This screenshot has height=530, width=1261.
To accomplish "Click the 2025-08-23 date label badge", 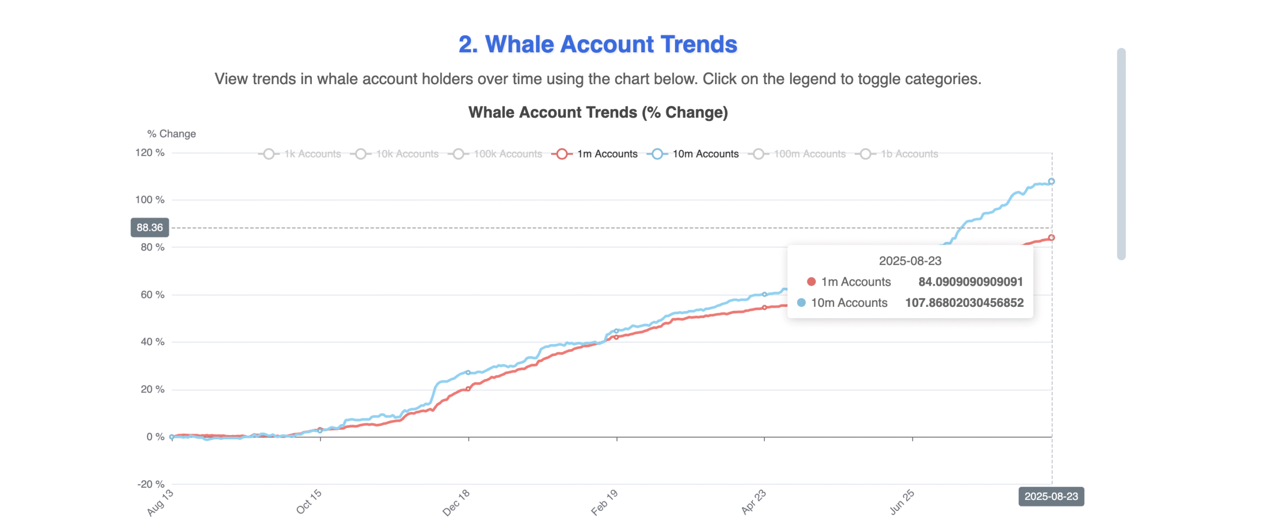I will 1052,497.
